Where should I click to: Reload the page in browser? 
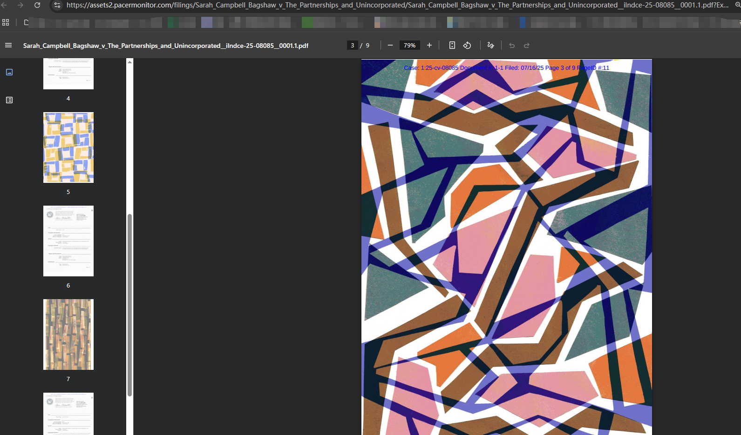(x=37, y=5)
